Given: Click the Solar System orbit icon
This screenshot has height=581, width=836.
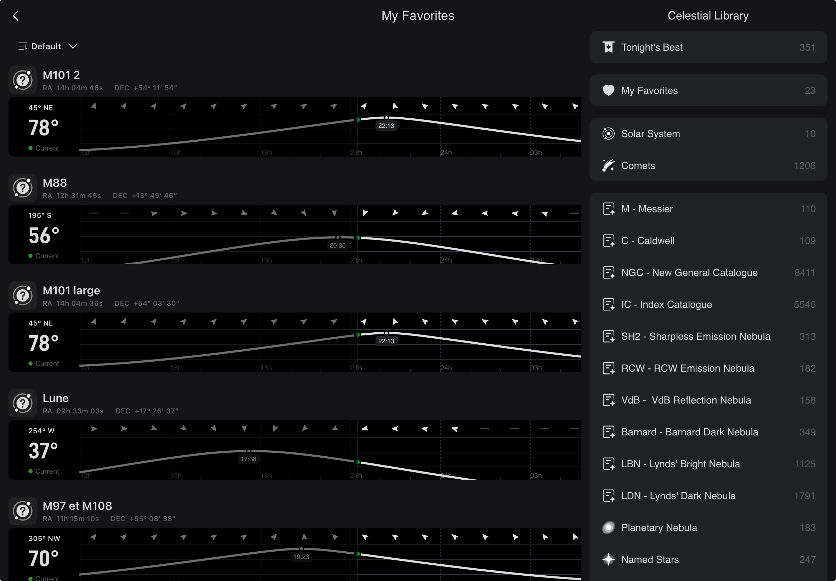Looking at the screenshot, I should (608, 134).
